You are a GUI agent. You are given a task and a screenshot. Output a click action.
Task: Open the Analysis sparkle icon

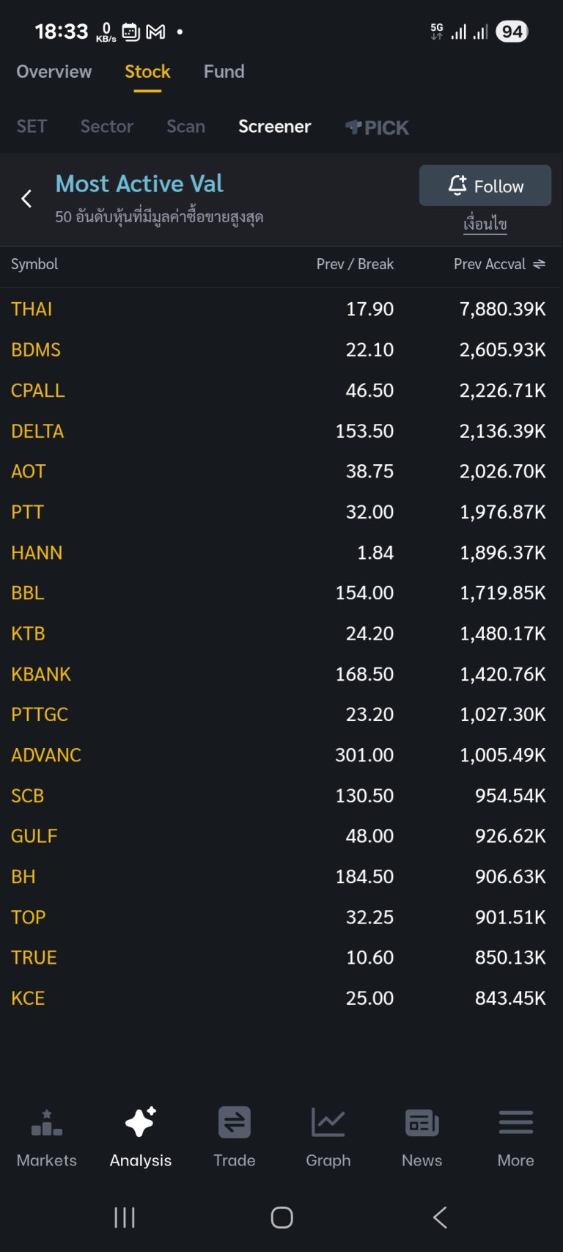click(x=140, y=1123)
